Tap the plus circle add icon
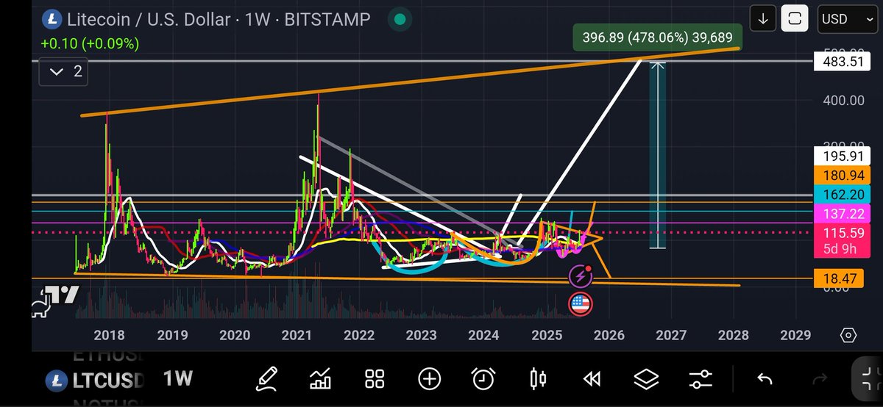 pyautogui.click(x=429, y=379)
